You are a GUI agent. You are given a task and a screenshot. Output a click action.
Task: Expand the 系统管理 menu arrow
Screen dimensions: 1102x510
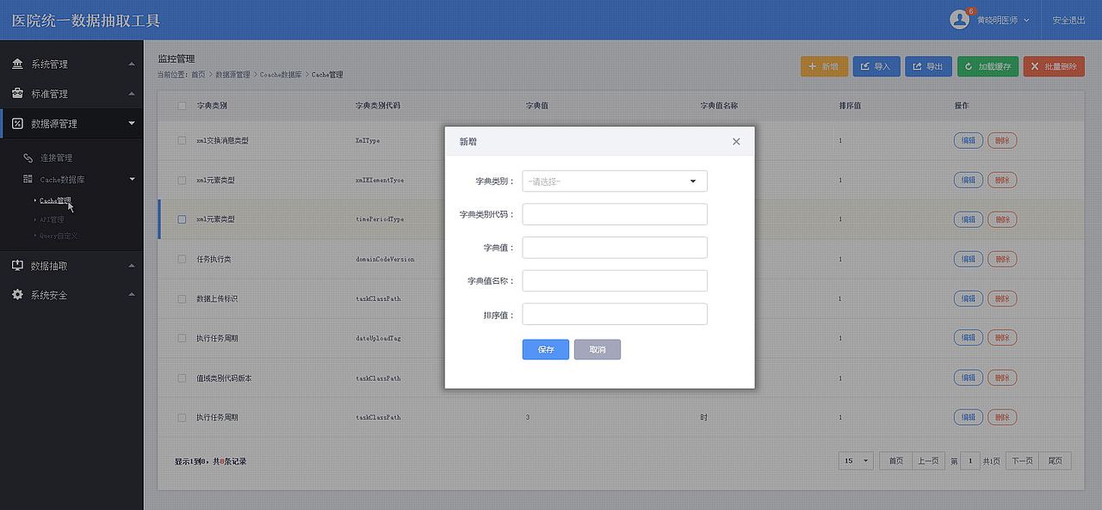pos(132,64)
